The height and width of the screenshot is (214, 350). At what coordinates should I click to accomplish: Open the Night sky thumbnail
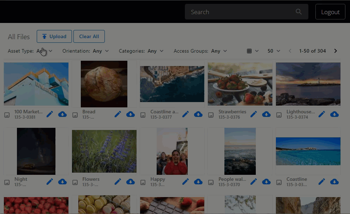[x=36, y=151]
